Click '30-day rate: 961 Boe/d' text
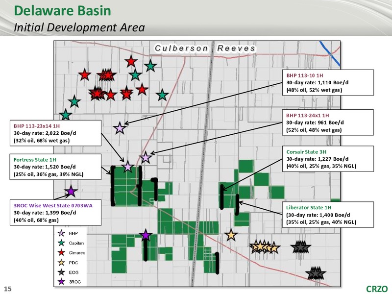392x294 pixels. point(315,122)
